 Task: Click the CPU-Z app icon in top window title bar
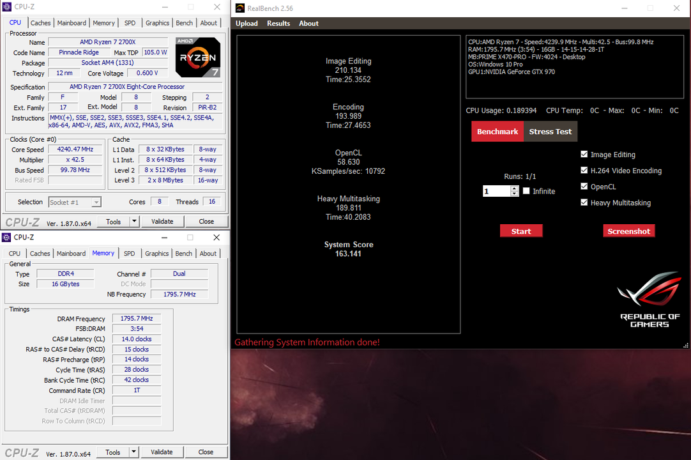coord(6,6)
